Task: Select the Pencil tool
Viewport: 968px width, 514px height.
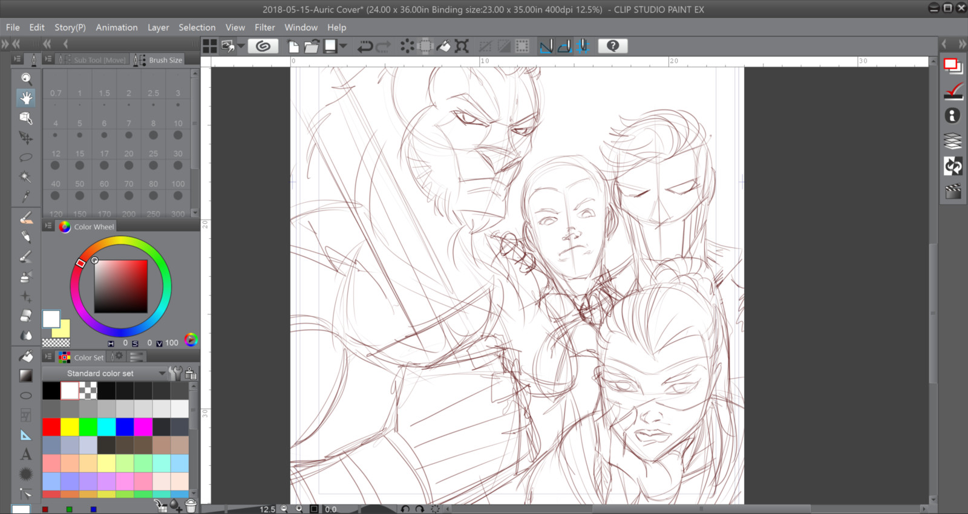Action: [26, 237]
